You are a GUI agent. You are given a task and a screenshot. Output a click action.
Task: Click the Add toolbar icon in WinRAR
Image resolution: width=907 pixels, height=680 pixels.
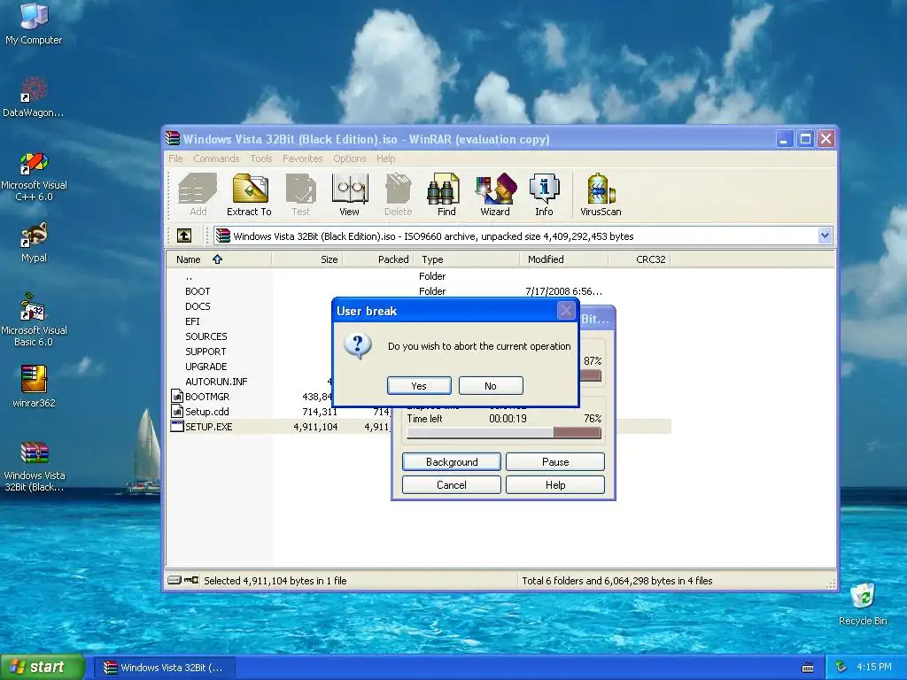[x=198, y=195]
